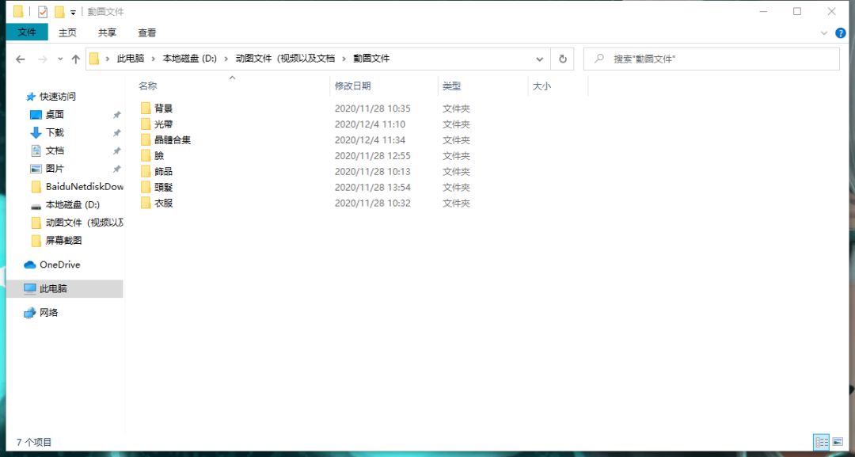Select the 晶體合集 folder
Image resolution: width=855 pixels, height=457 pixels.
(x=173, y=139)
